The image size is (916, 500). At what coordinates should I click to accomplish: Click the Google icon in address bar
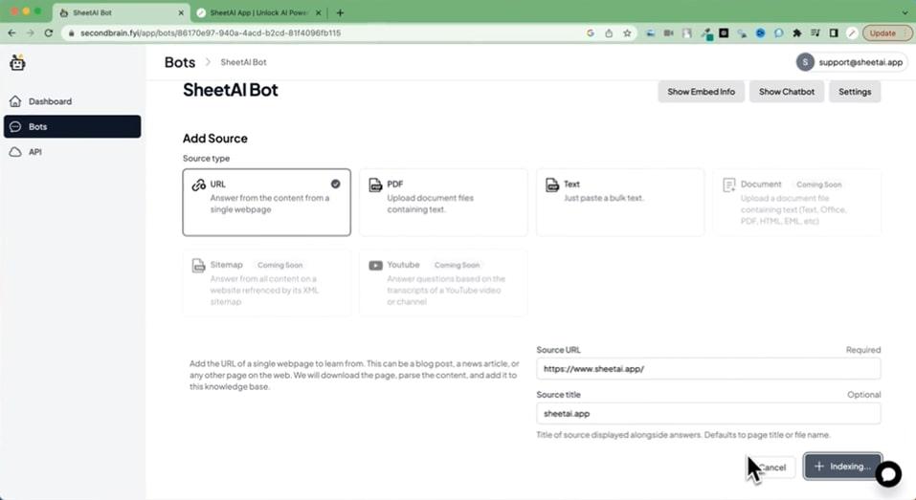tap(591, 33)
